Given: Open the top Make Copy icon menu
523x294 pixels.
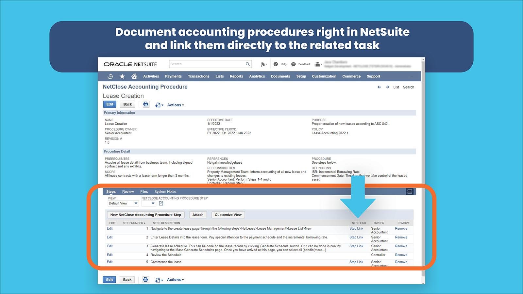Looking at the screenshot, I should [x=159, y=105].
